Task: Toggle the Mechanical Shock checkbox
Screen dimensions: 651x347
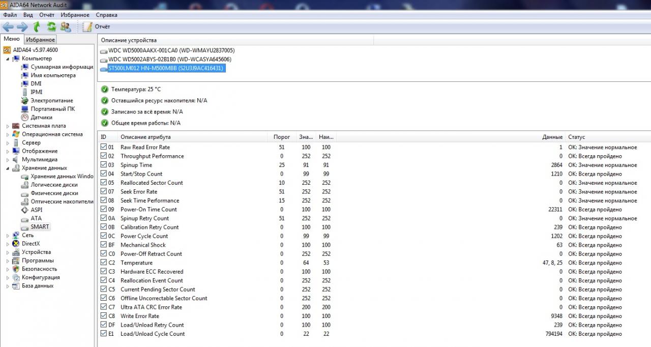Action: pos(104,245)
